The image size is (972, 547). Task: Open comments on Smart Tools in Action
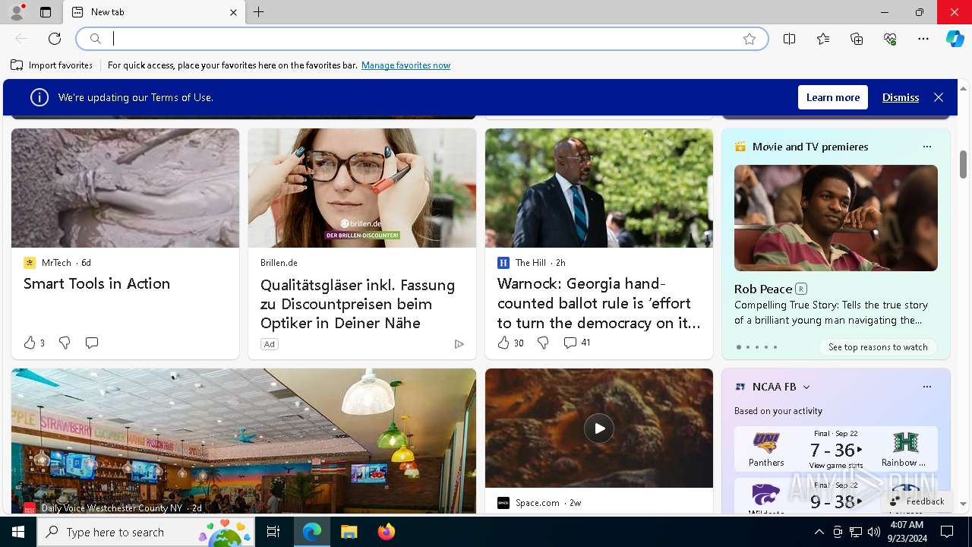coord(92,343)
